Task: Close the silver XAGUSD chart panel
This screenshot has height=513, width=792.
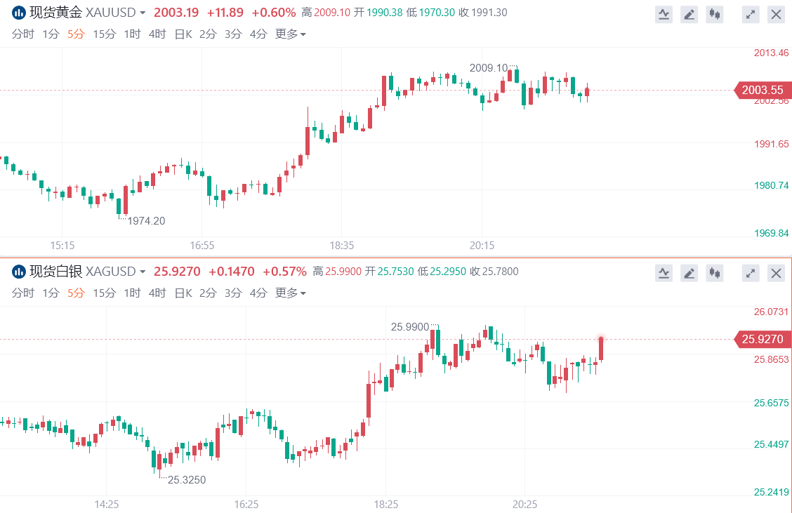Action: (776, 273)
